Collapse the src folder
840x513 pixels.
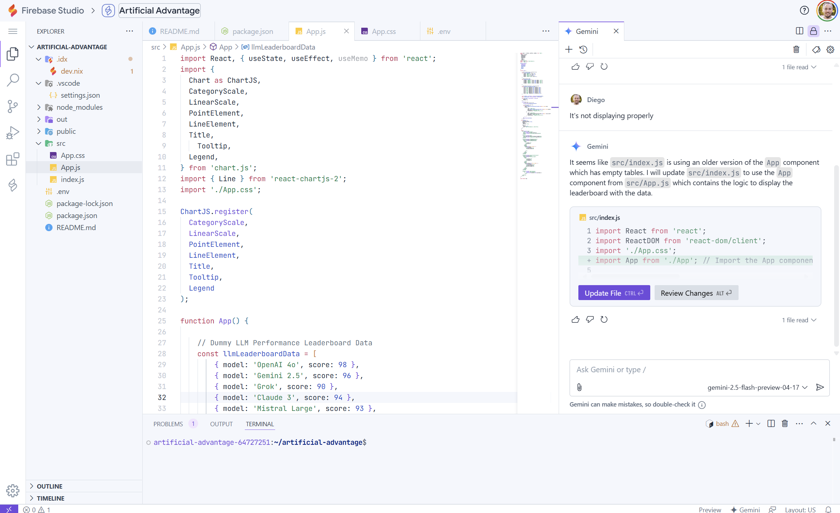(39, 143)
